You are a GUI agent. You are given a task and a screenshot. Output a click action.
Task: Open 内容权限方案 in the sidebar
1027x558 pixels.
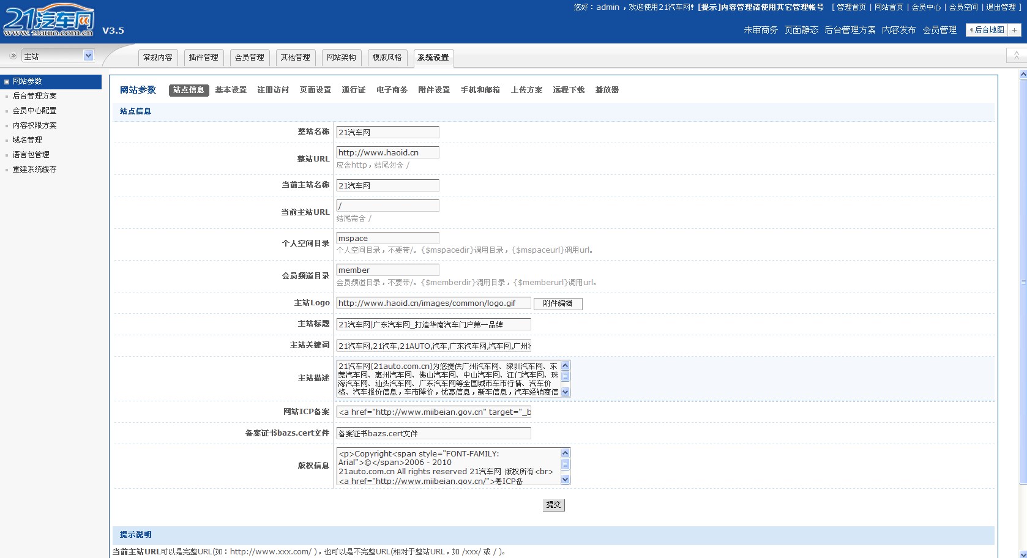tap(35, 125)
